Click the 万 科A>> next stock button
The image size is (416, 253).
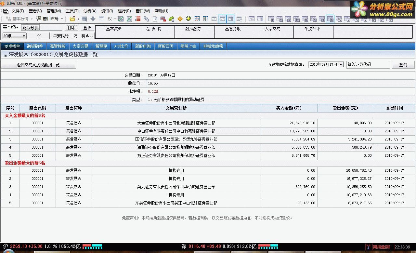83,36
